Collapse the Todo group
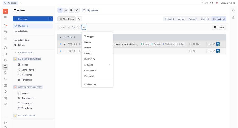This screenshot has width=238, height=128. (x=61, y=37)
